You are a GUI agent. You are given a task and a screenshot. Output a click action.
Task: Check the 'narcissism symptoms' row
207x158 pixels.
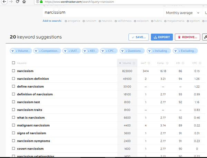(x=13, y=141)
